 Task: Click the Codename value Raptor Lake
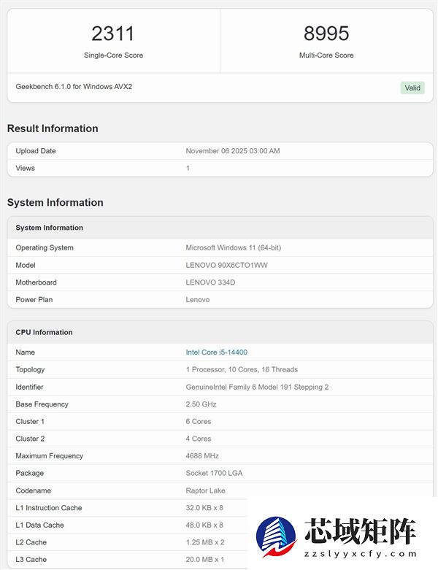(205, 490)
